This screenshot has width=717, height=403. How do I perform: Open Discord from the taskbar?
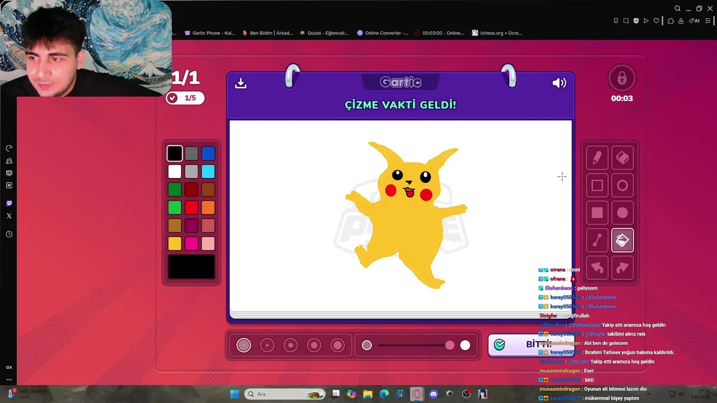[x=433, y=394]
